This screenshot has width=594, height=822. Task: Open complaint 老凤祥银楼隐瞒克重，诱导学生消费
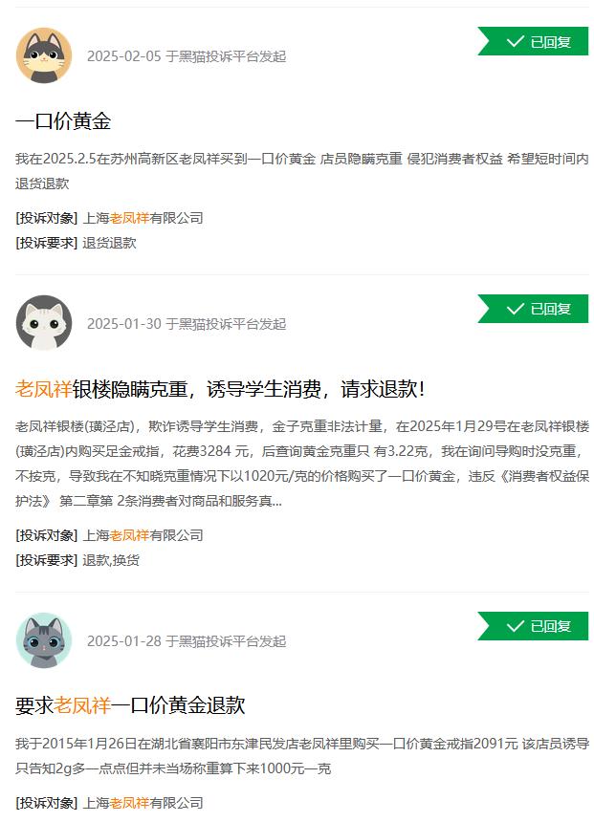(x=220, y=389)
